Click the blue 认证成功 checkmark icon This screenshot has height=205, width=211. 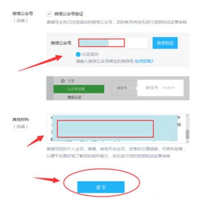(x=78, y=54)
